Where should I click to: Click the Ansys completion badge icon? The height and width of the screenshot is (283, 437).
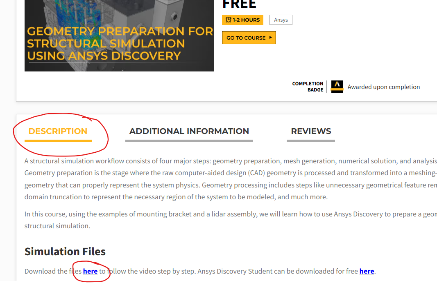[x=337, y=87]
